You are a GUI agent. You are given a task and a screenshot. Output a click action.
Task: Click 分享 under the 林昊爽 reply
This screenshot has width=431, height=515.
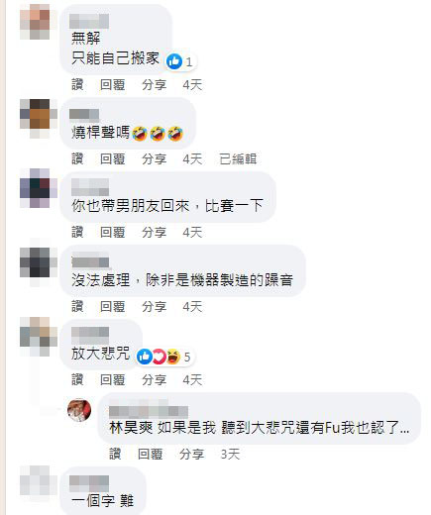pyautogui.click(x=192, y=454)
